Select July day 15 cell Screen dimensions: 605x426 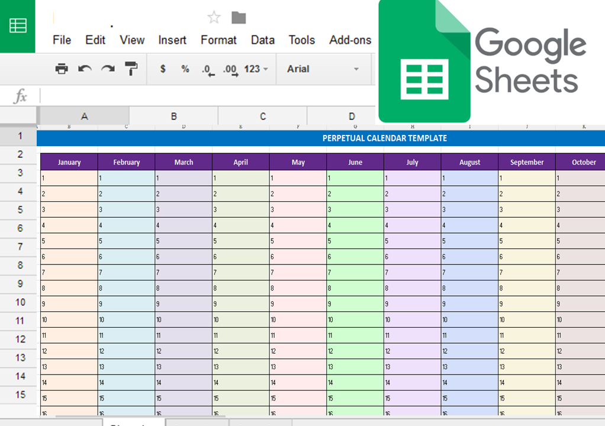[x=412, y=398]
